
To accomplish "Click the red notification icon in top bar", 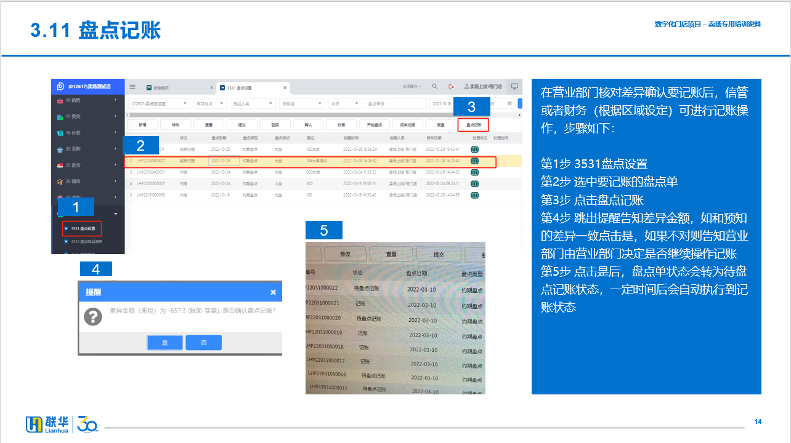I will (x=451, y=87).
